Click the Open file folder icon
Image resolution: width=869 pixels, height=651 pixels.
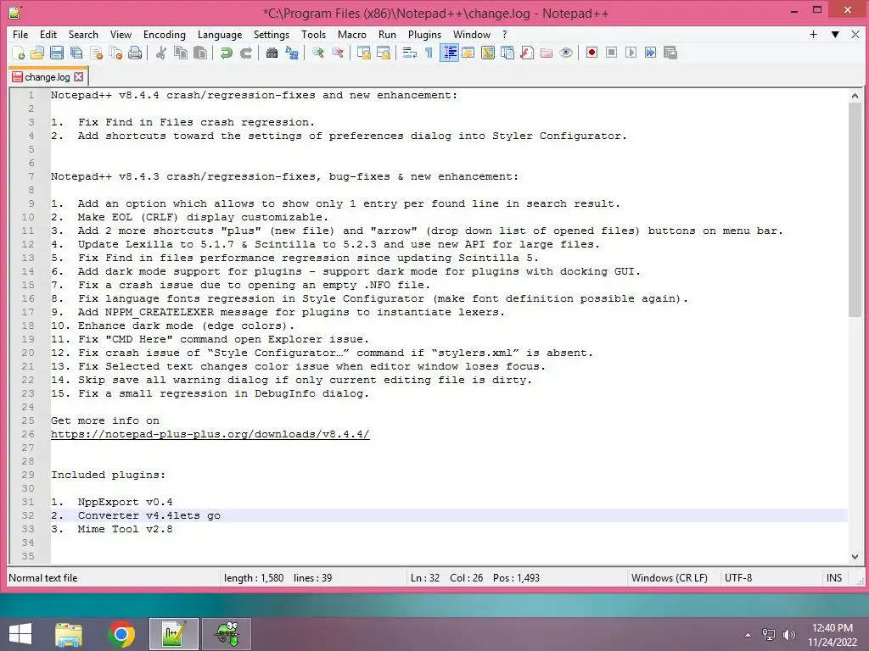(x=37, y=53)
